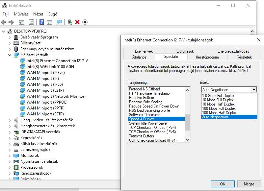Choose 1.0 Gbps Full Duplex option
Image resolution: width=264 pixels, height=191 pixels.
coord(229,95)
